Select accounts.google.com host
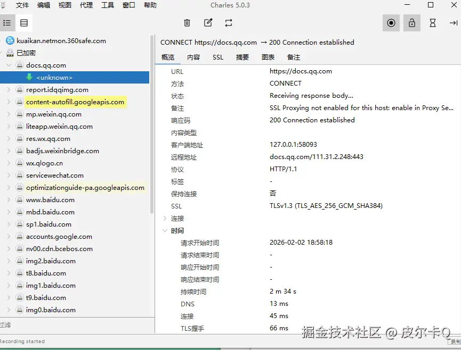Screen dimensions: 461x350 coord(59,237)
